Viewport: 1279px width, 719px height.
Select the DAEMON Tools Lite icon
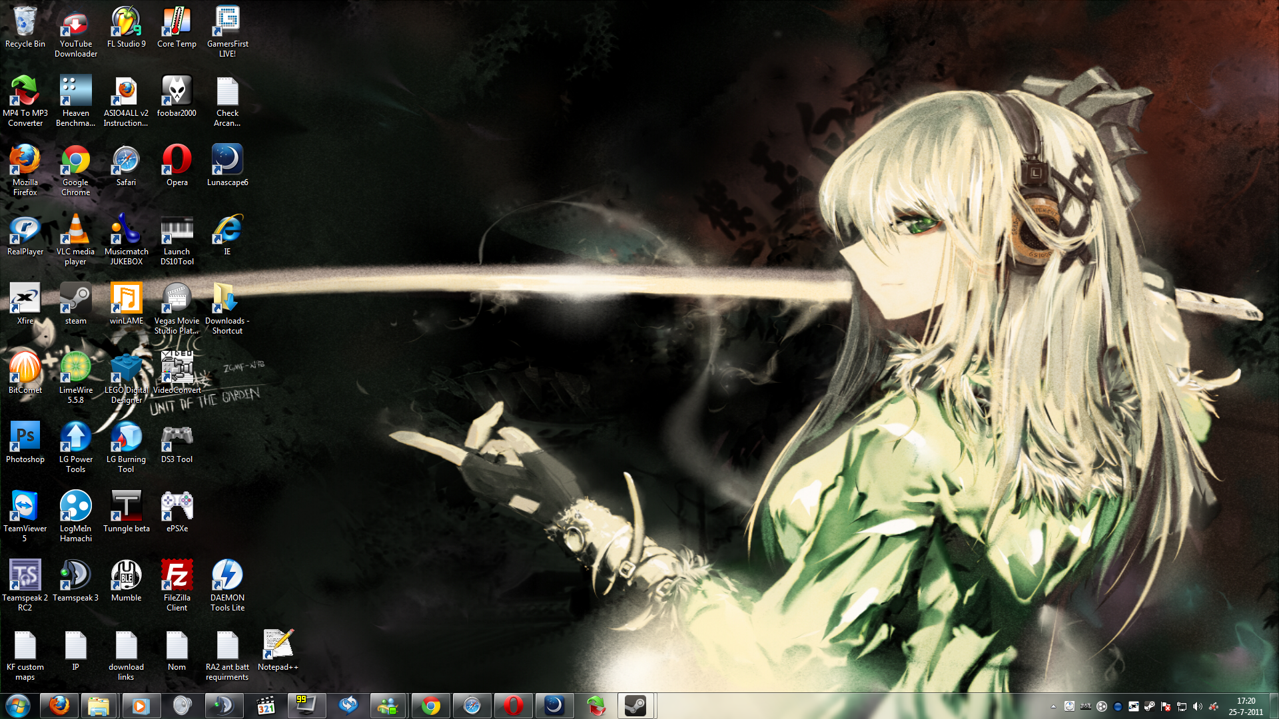pos(228,587)
